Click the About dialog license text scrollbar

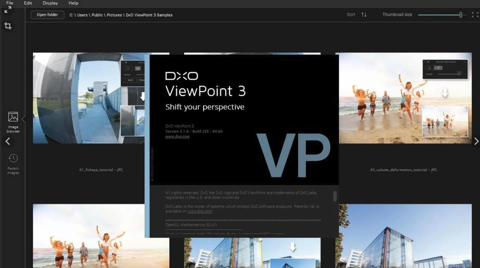(x=335, y=196)
